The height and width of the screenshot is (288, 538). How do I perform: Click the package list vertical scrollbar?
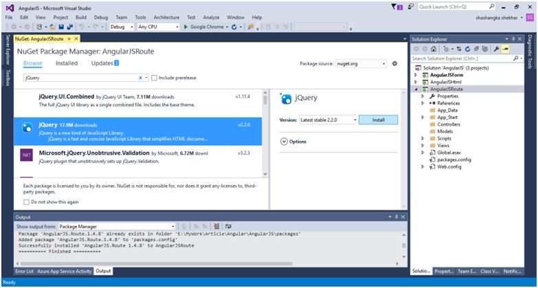[x=265, y=133]
